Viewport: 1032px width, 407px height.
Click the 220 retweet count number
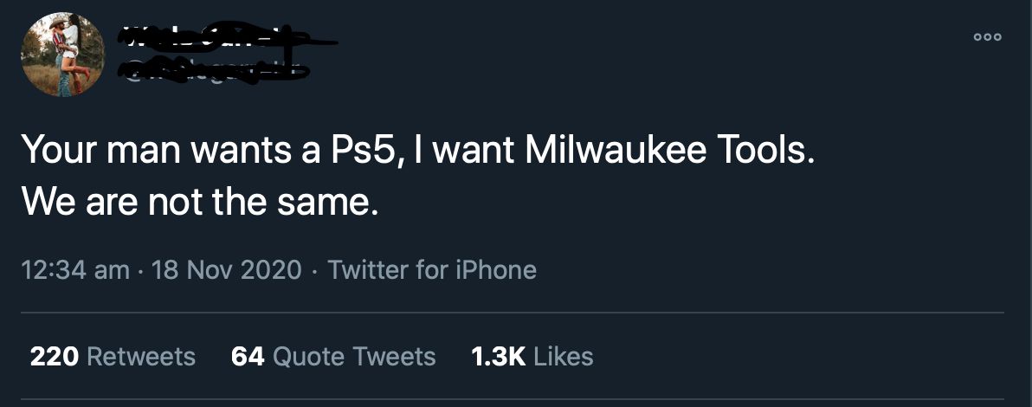click(55, 356)
